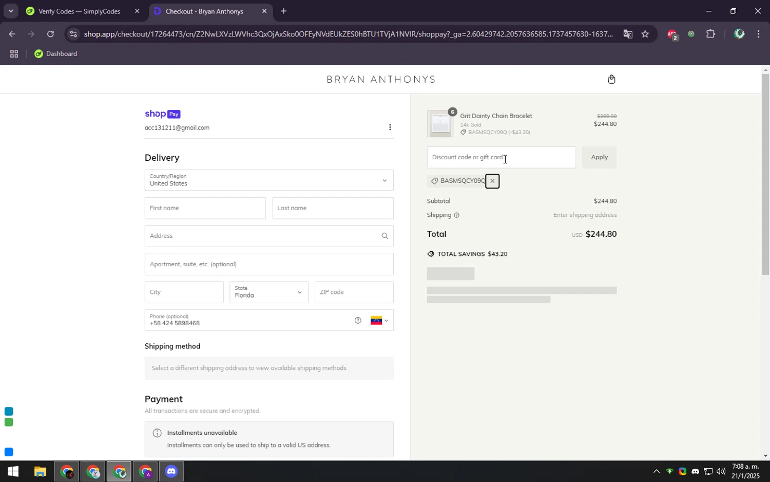Viewport: 770px width, 482px height.
Task: Remove the BASMSQCY09Q discount code
Action: pos(492,181)
